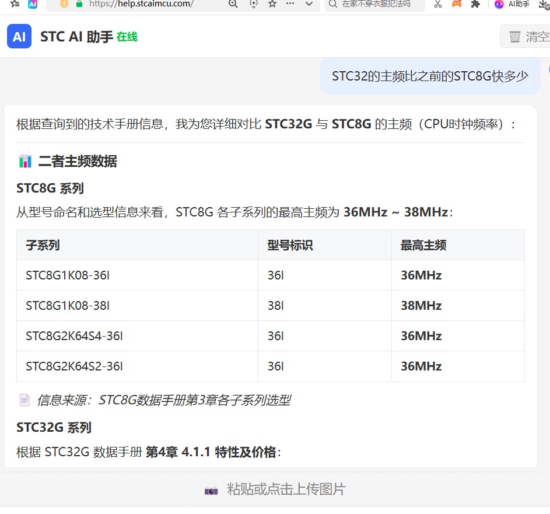Bookmark this page with the star icon

[x=272, y=4]
